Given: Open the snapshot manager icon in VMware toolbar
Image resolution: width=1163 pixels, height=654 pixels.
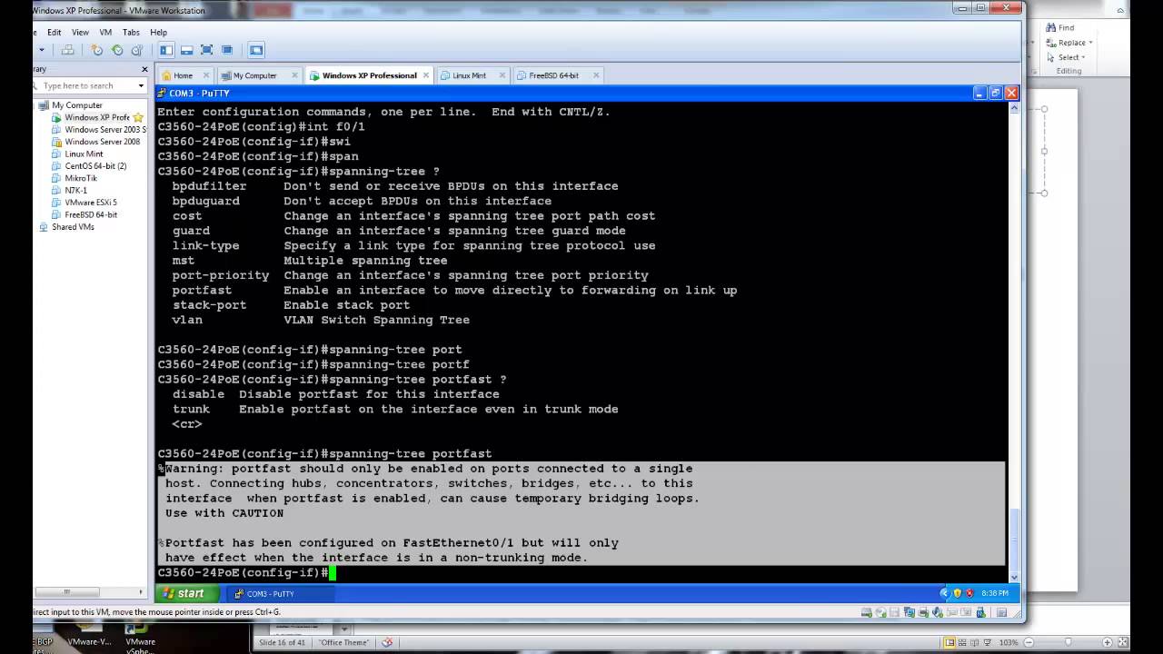Looking at the screenshot, I should [x=137, y=50].
